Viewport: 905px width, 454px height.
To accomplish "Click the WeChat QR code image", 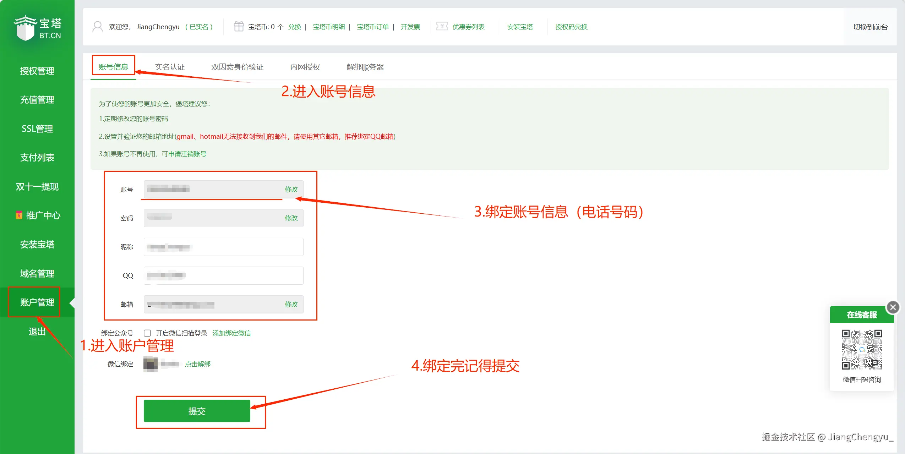I will (x=862, y=349).
